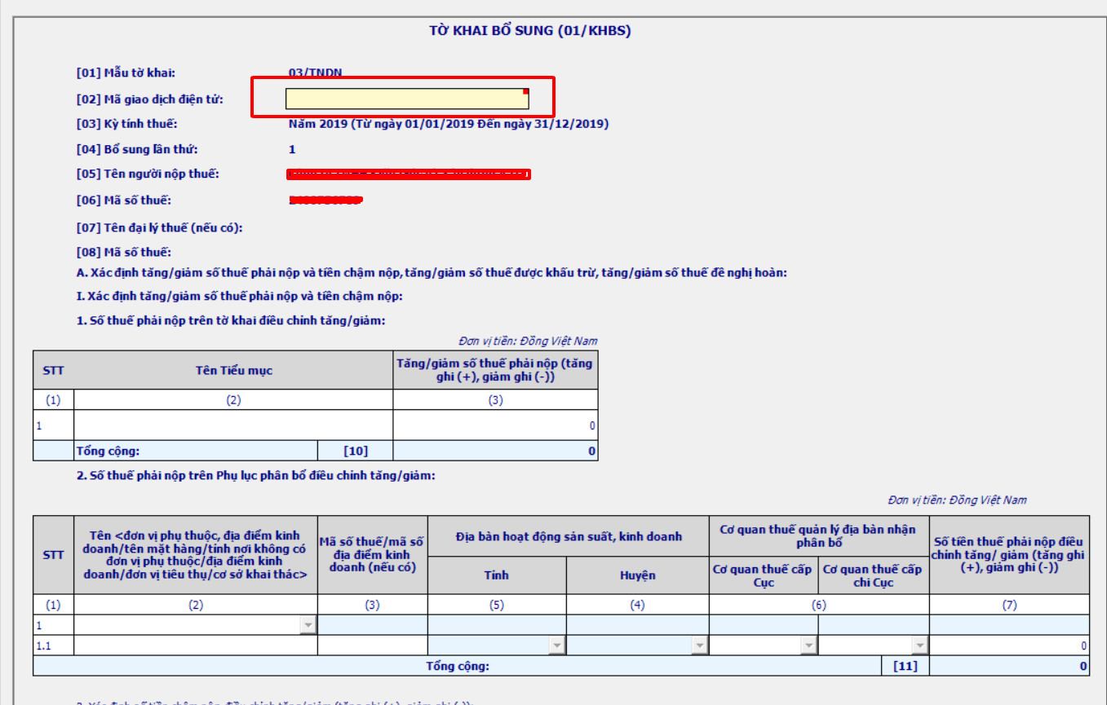
Task: Click the adjusted tax amount cell in row 1.1
Action: coord(1008,646)
